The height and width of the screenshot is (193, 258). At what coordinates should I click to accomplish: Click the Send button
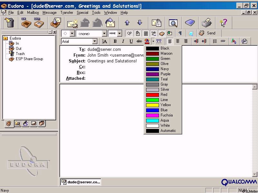207,33
